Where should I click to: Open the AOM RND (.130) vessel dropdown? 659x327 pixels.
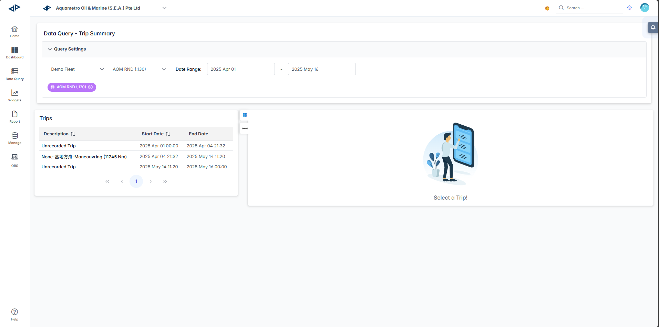pyautogui.click(x=139, y=69)
